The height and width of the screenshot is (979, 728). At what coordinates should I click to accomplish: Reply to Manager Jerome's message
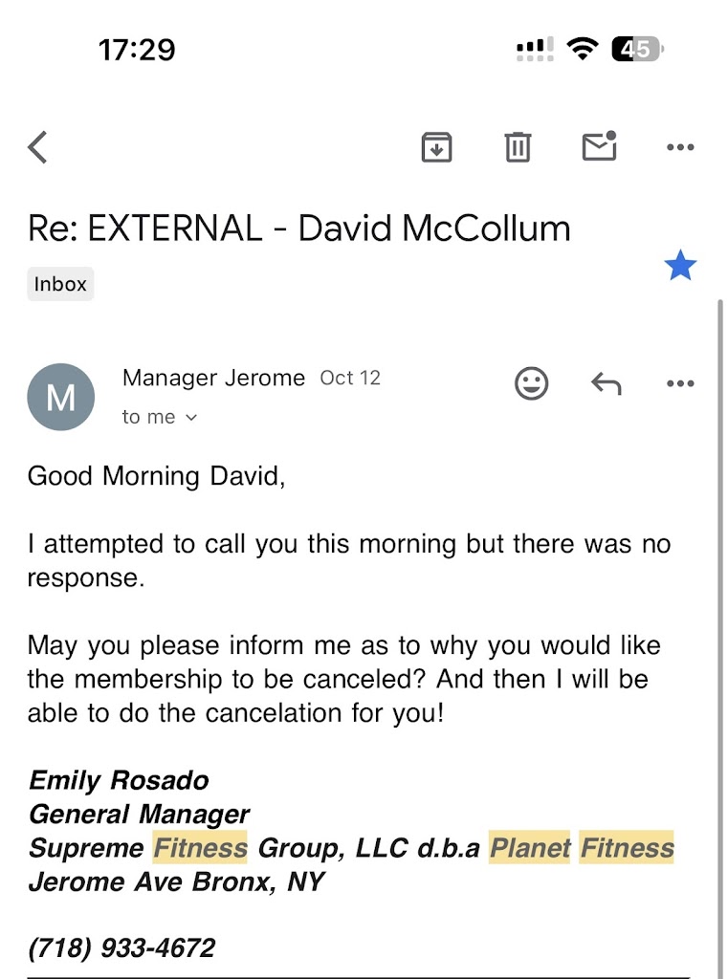pos(606,384)
